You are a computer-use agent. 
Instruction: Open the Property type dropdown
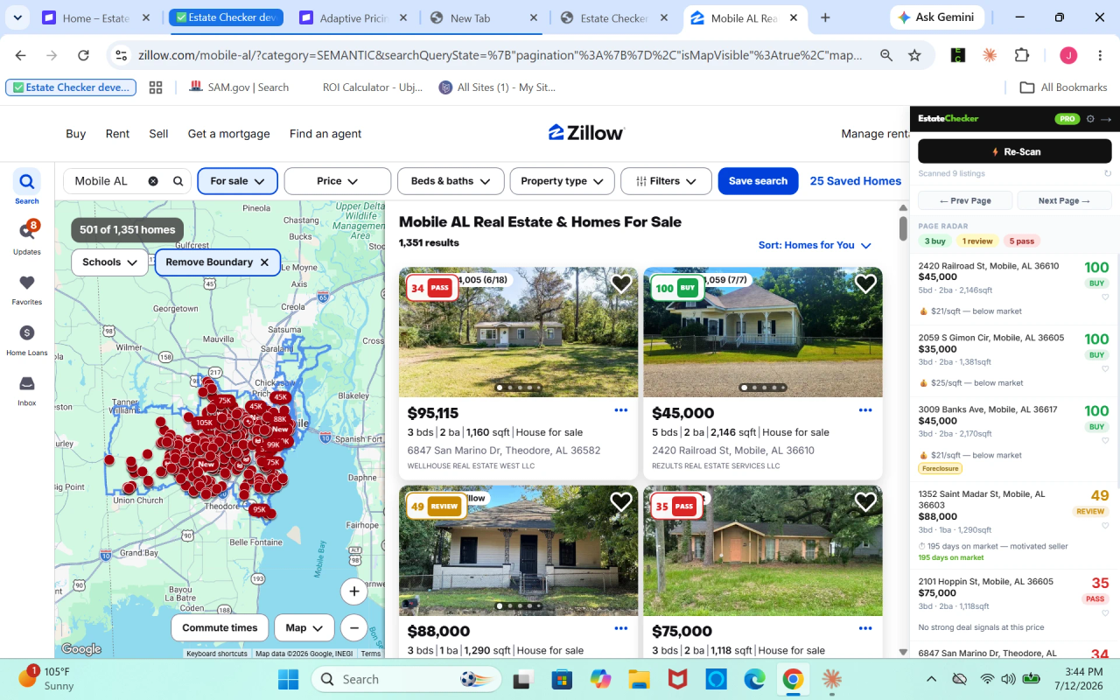[x=563, y=181]
